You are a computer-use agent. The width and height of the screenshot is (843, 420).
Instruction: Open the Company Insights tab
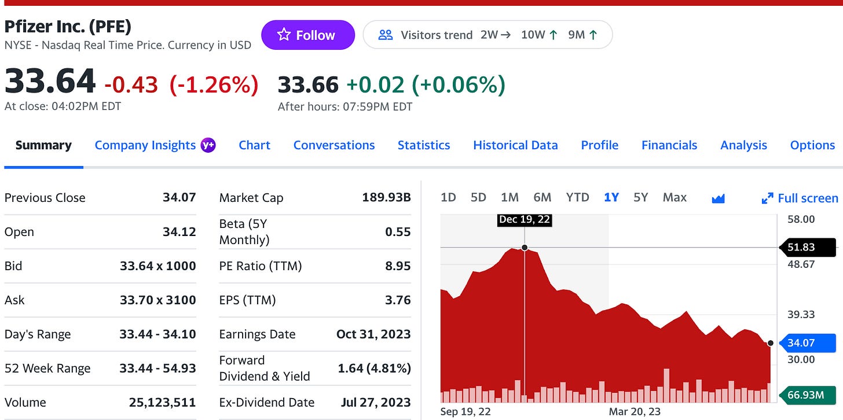coord(145,145)
